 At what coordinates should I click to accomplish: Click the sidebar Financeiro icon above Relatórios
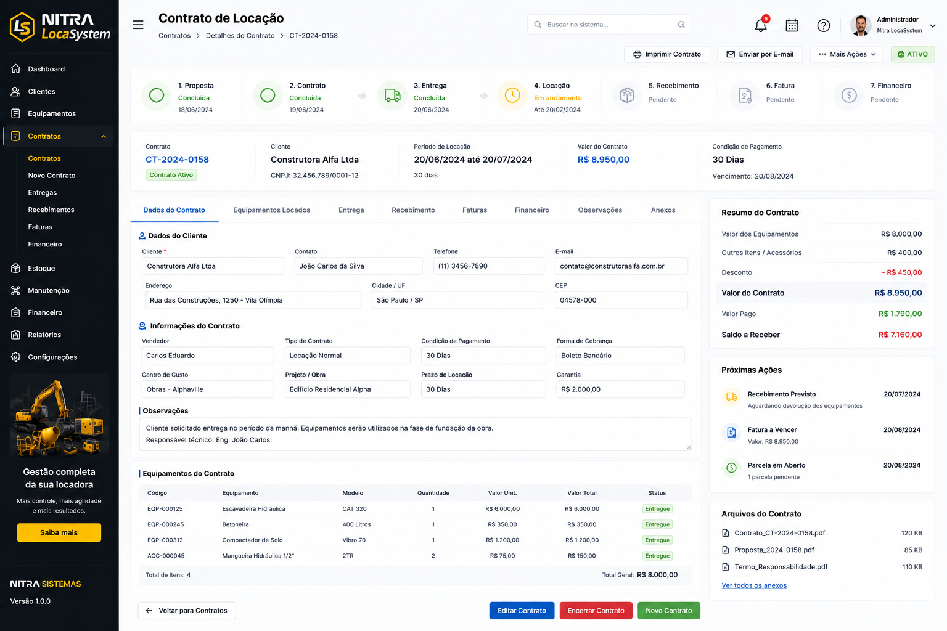coord(16,312)
